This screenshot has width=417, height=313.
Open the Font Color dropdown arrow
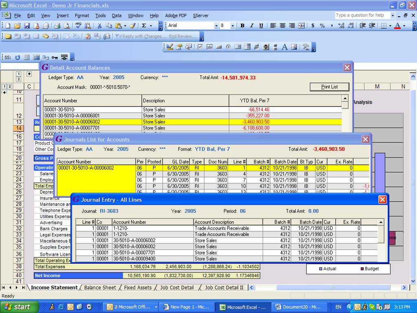pos(404,26)
